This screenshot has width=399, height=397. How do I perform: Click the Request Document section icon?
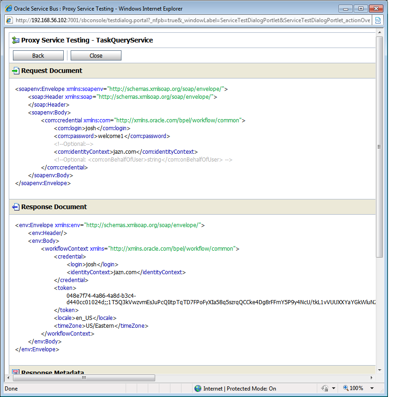click(16, 71)
